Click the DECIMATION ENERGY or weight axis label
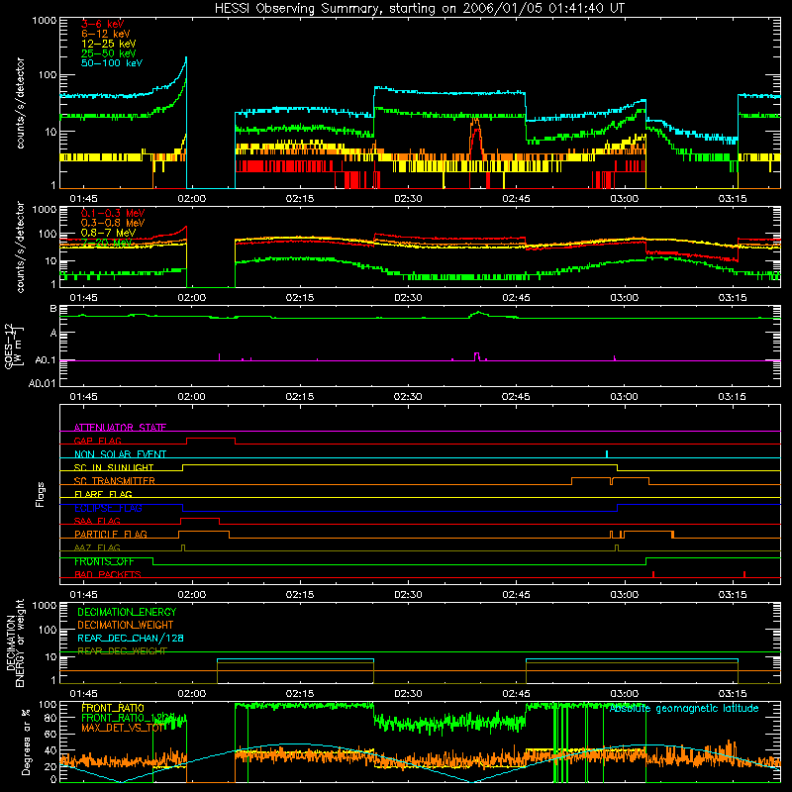This screenshot has height=792, width=792. point(15,643)
